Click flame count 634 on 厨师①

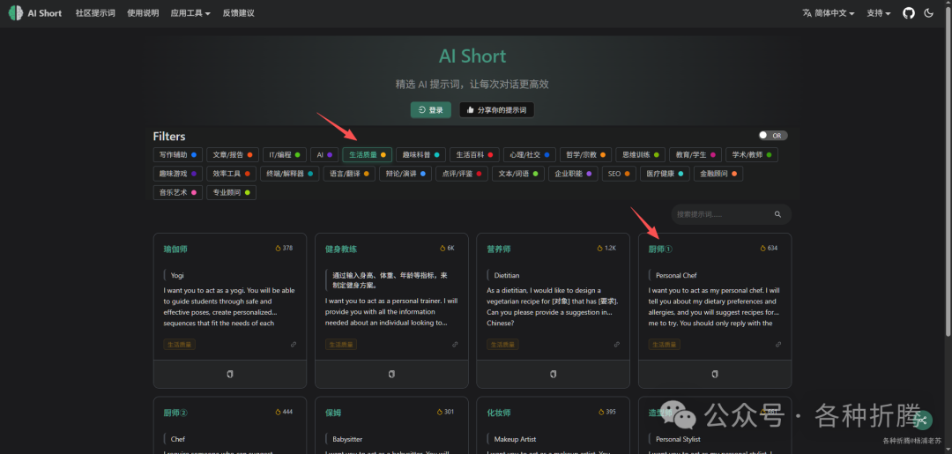[x=770, y=249]
